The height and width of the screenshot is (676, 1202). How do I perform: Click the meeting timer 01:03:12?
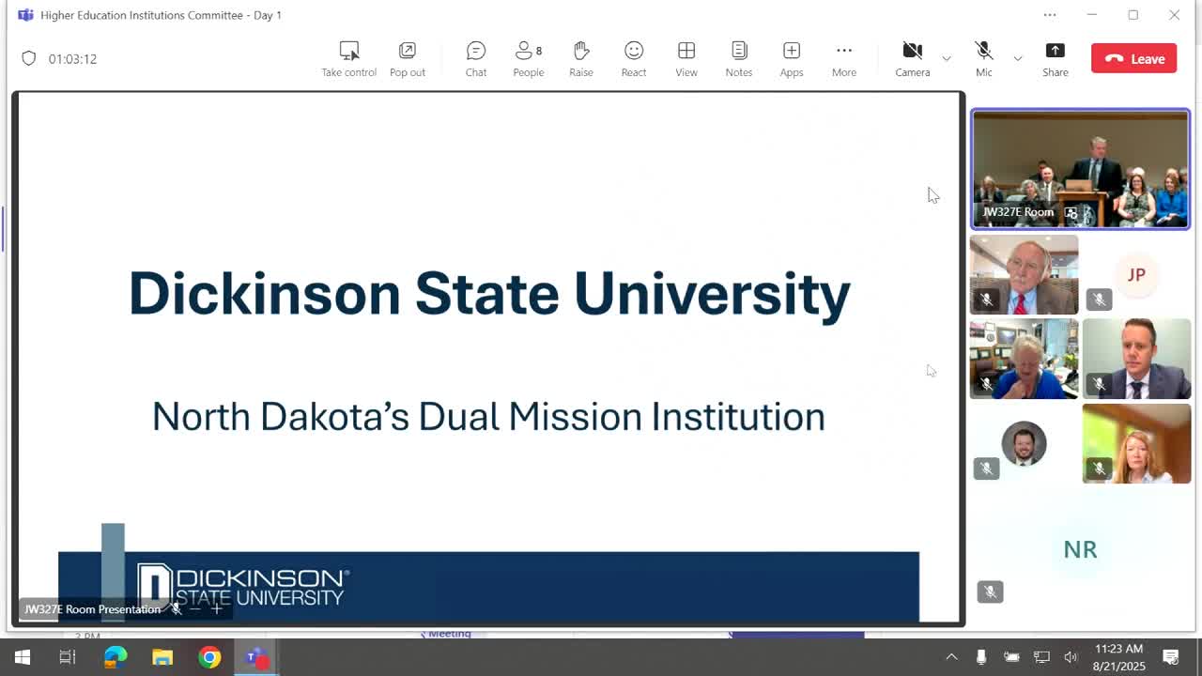(73, 58)
